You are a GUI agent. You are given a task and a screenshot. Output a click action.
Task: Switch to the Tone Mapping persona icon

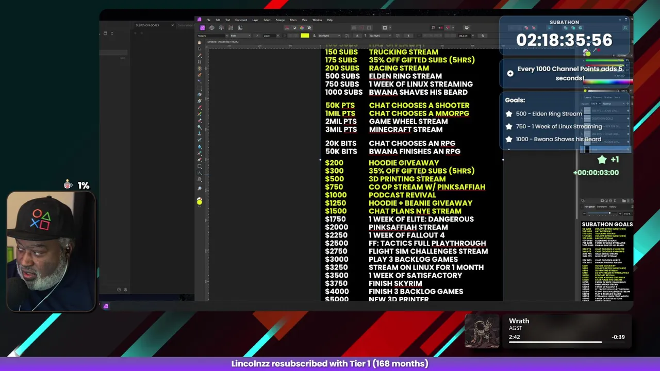(x=230, y=27)
